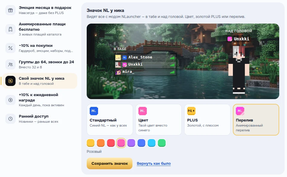Viewport: 287px width, 177px height.
Task: Pick the orange color swatch
Action: tap(101, 143)
